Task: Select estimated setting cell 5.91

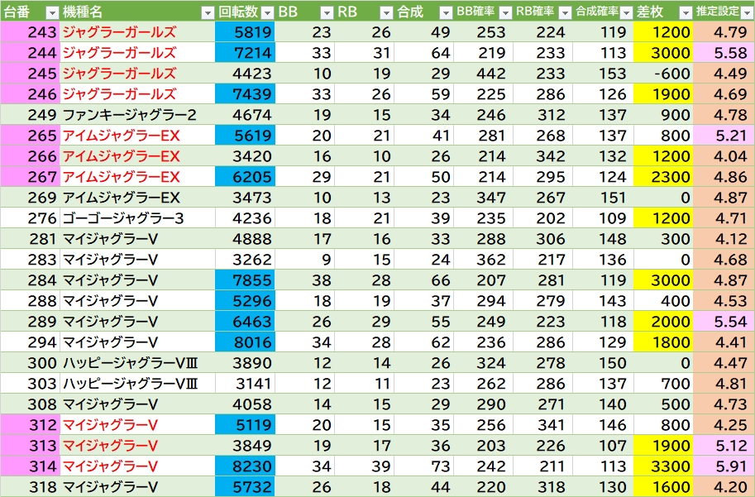Action: (x=724, y=466)
